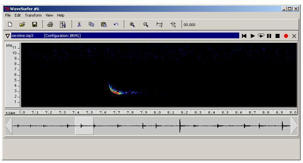The height and width of the screenshot is (163, 303).
Task: Toggle loop playback button
Action: tap(261, 36)
